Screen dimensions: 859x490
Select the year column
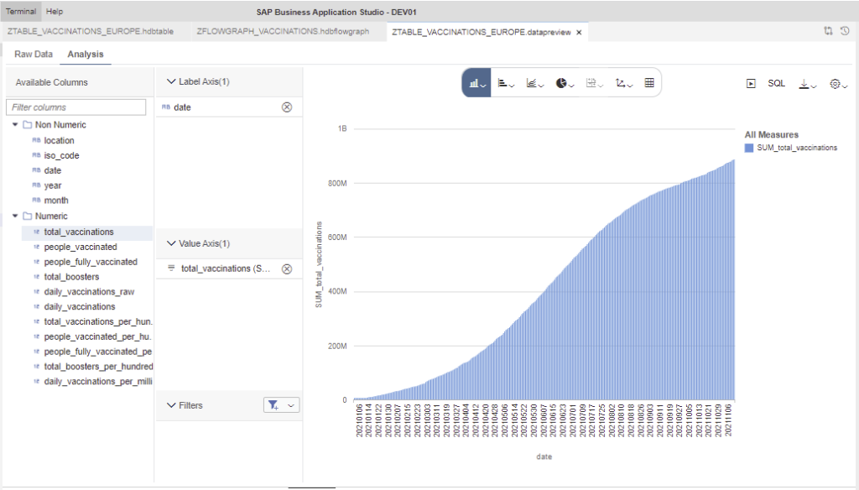point(53,185)
